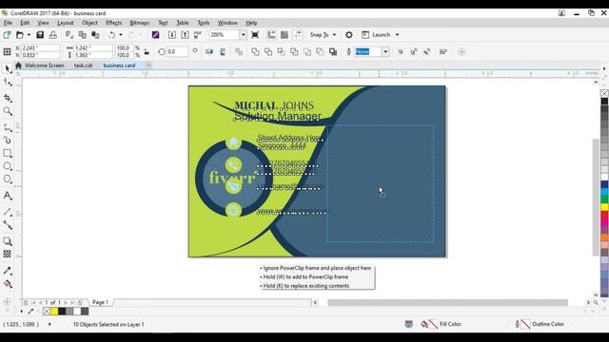Select the Polygon tool
609x342 pixels.
[7, 180]
